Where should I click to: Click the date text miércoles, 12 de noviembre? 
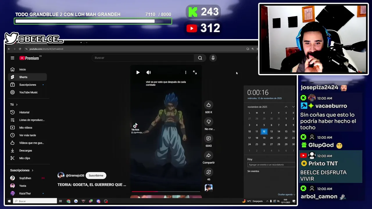(264, 98)
